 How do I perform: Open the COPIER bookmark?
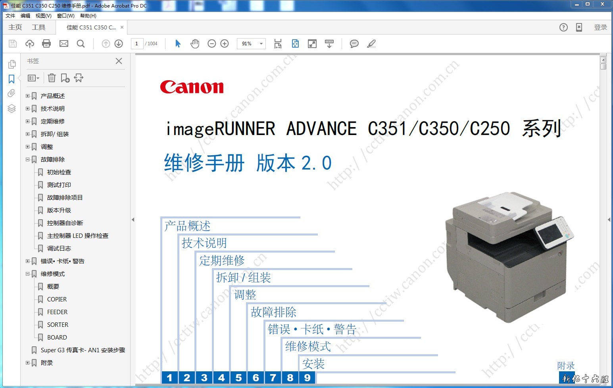coord(57,299)
